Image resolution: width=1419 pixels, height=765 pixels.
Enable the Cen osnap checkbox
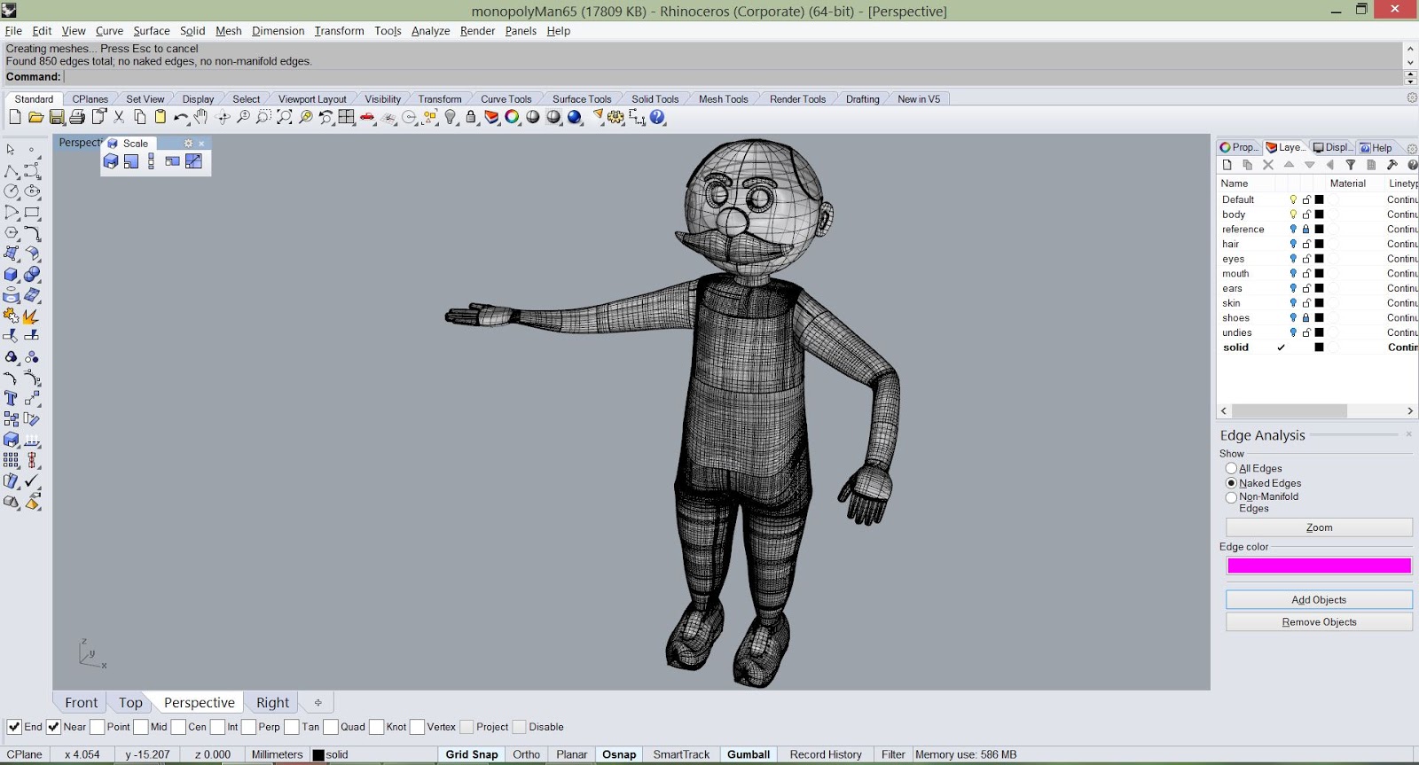tap(177, 727)
